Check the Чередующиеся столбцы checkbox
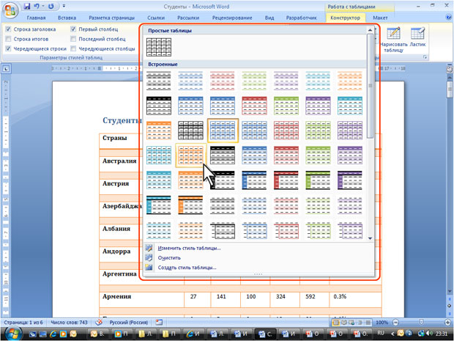The width and height of the screenshot is (454, 341). click(73, 48)
